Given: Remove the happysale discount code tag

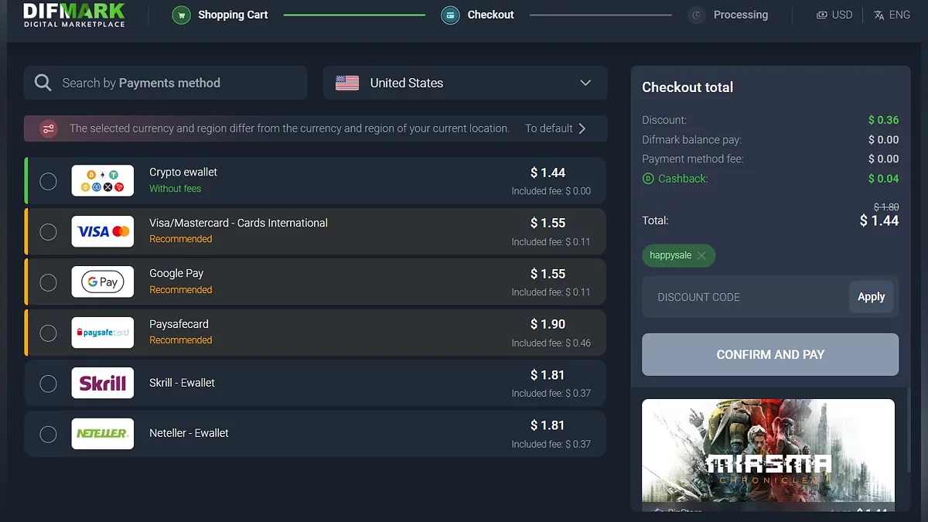Looking at the screenshot, I should 701,255.
